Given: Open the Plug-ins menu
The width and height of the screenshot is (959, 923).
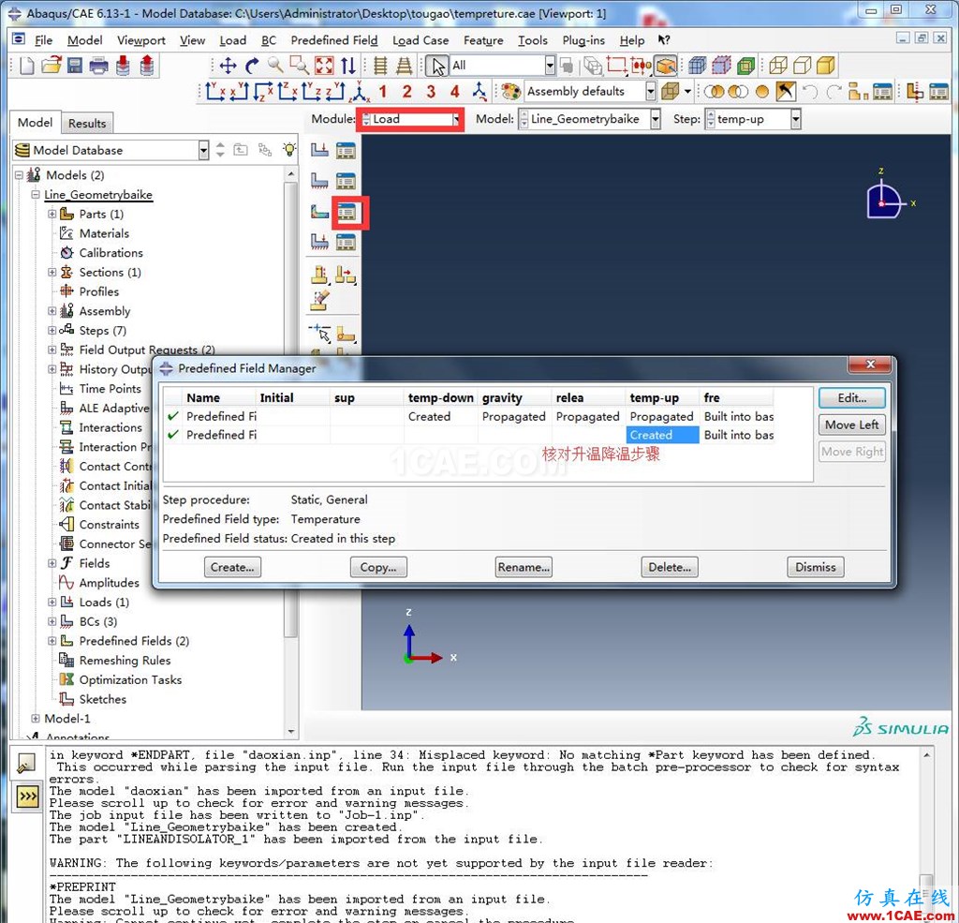Looking at the screenshot, I should tap(583, 40).
